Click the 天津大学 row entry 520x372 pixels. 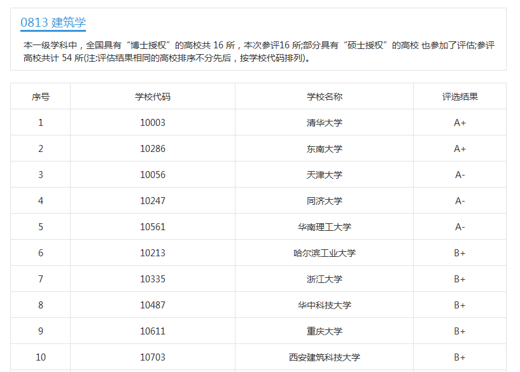(324, 175)
